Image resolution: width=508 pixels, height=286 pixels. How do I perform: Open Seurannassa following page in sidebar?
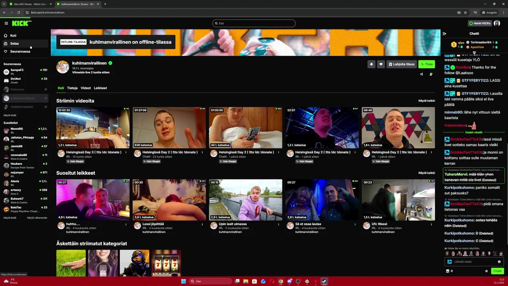[x=25, y=51]
